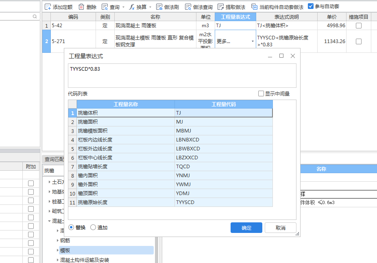
Task: Select the 挑檐模板面积 row
Action: 170,131
